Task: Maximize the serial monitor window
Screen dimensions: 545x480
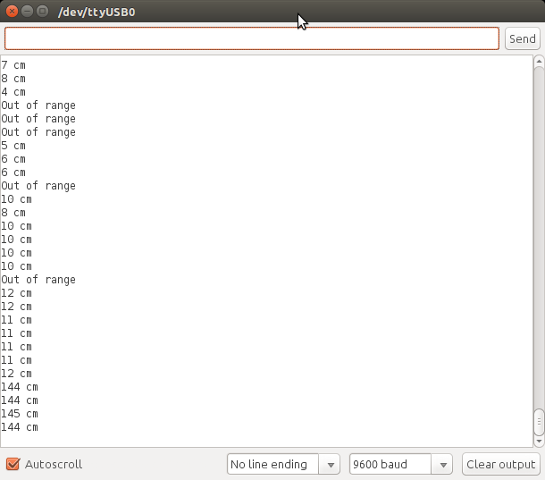Action: pos(42,12)
